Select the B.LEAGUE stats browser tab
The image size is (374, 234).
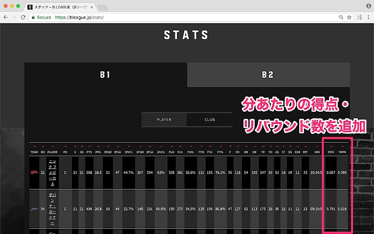[x=60, y=7]
